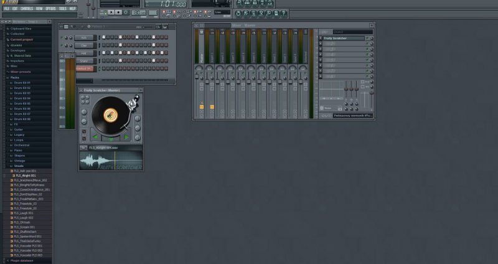This screenshot has width=498, height=264.
Task: Open the CHANNELS menu
Action: tap(27, 9)
